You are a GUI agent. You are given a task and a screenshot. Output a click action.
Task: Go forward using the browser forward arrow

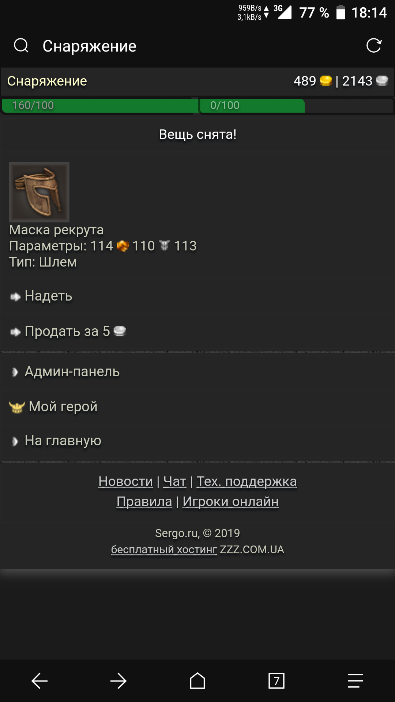pos(118,681)
